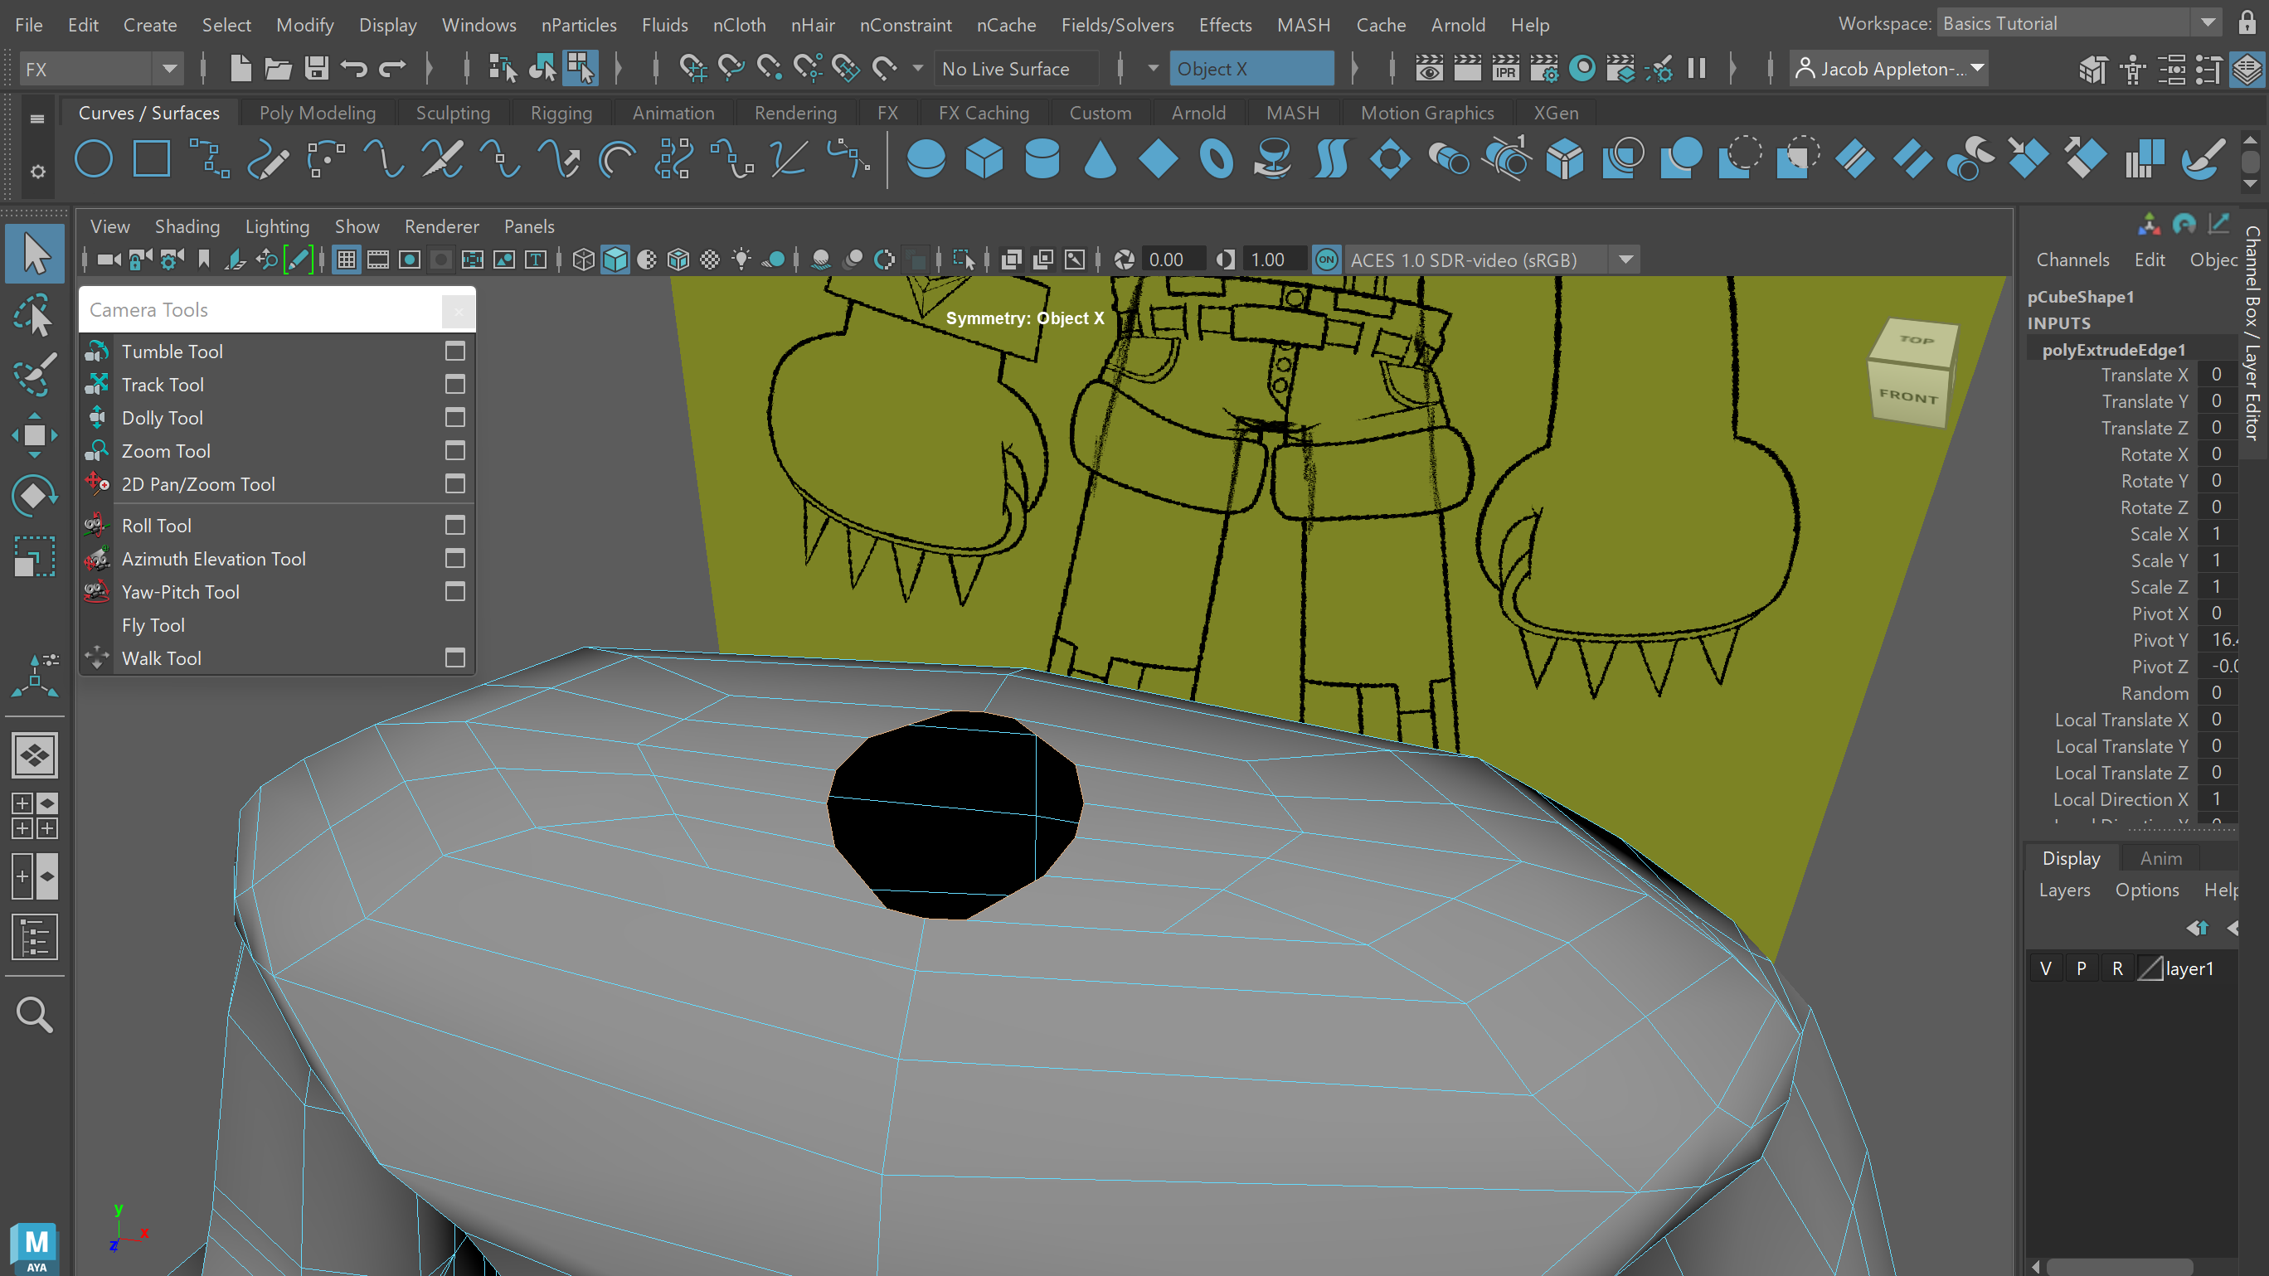
Task: Click the FRONT face of view cube
Action: coord(1909,396)
